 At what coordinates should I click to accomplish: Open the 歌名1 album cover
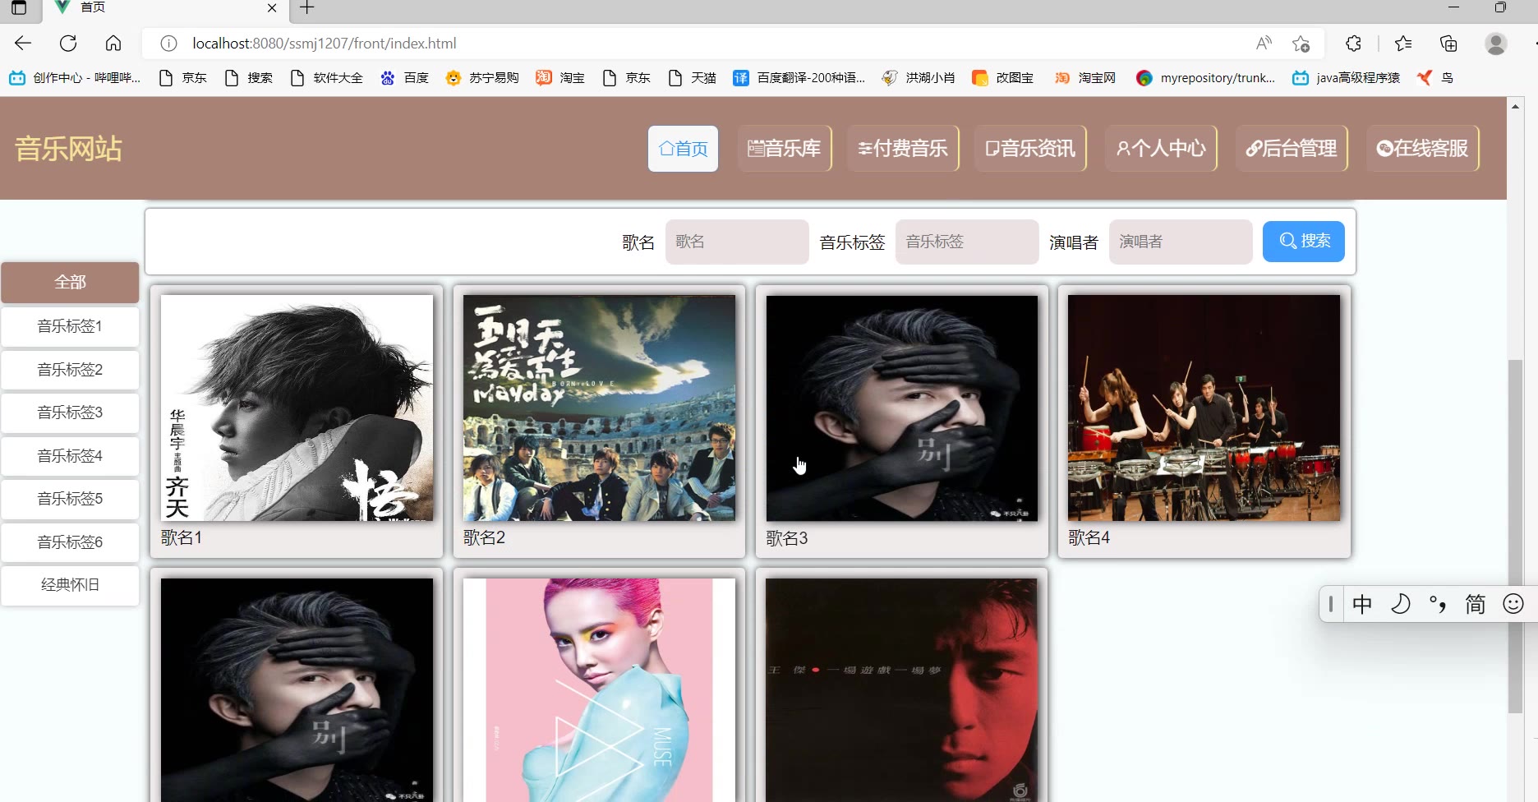pos(297,408)
